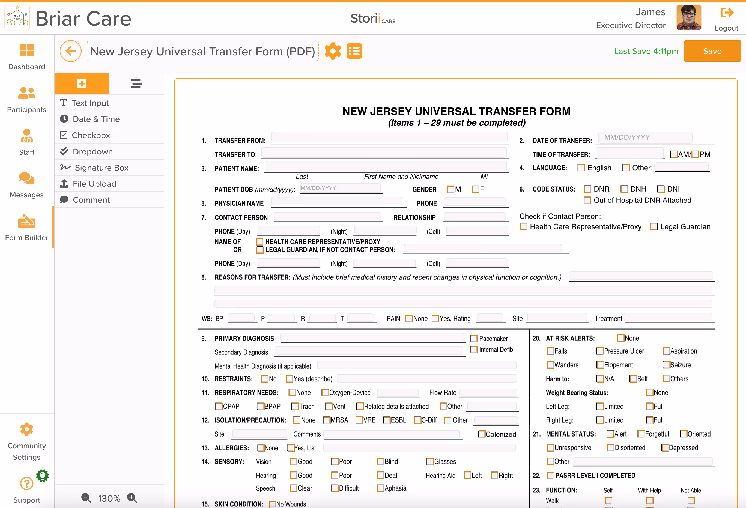
Task: Click the Contact Person field
Action: point(327,216)
